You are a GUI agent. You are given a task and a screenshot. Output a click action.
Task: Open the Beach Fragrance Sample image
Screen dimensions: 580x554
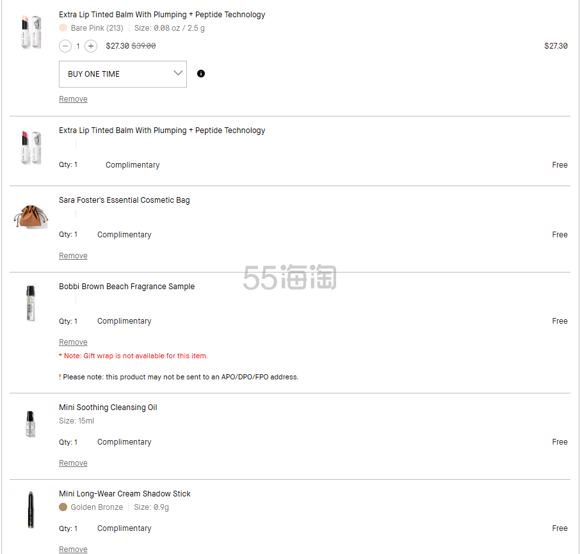coord(31,303)
